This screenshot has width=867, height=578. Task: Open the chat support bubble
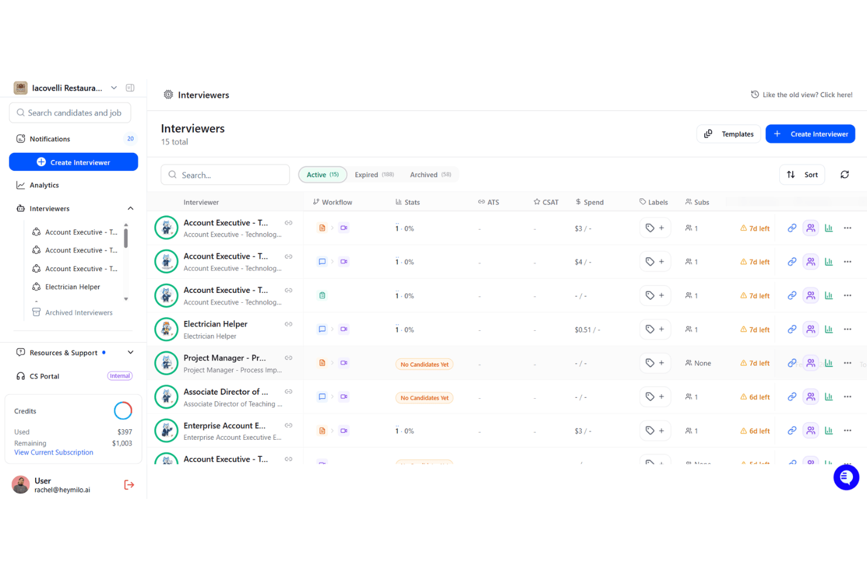[846, 477]
